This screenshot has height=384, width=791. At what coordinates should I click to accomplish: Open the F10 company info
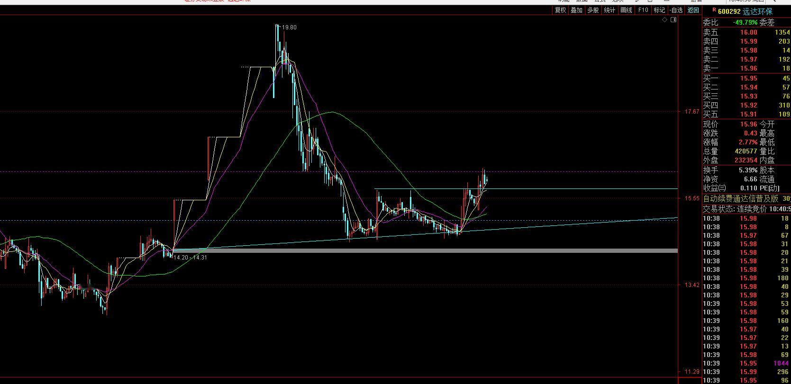coord(643,10)
